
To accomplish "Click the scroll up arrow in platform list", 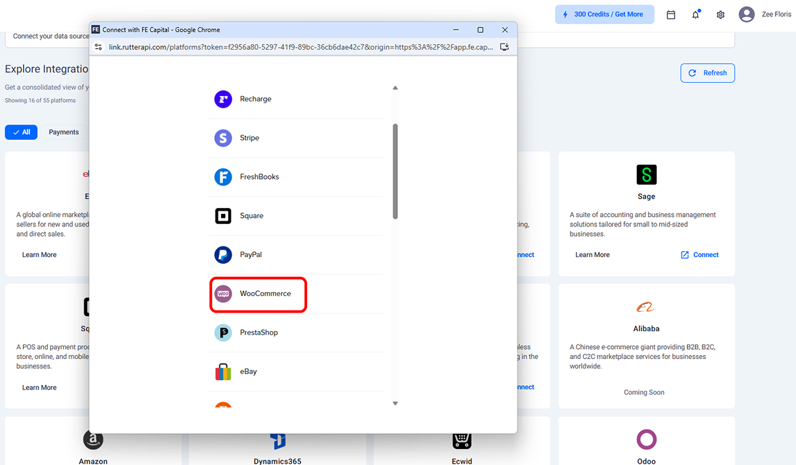I will point(395,88).
